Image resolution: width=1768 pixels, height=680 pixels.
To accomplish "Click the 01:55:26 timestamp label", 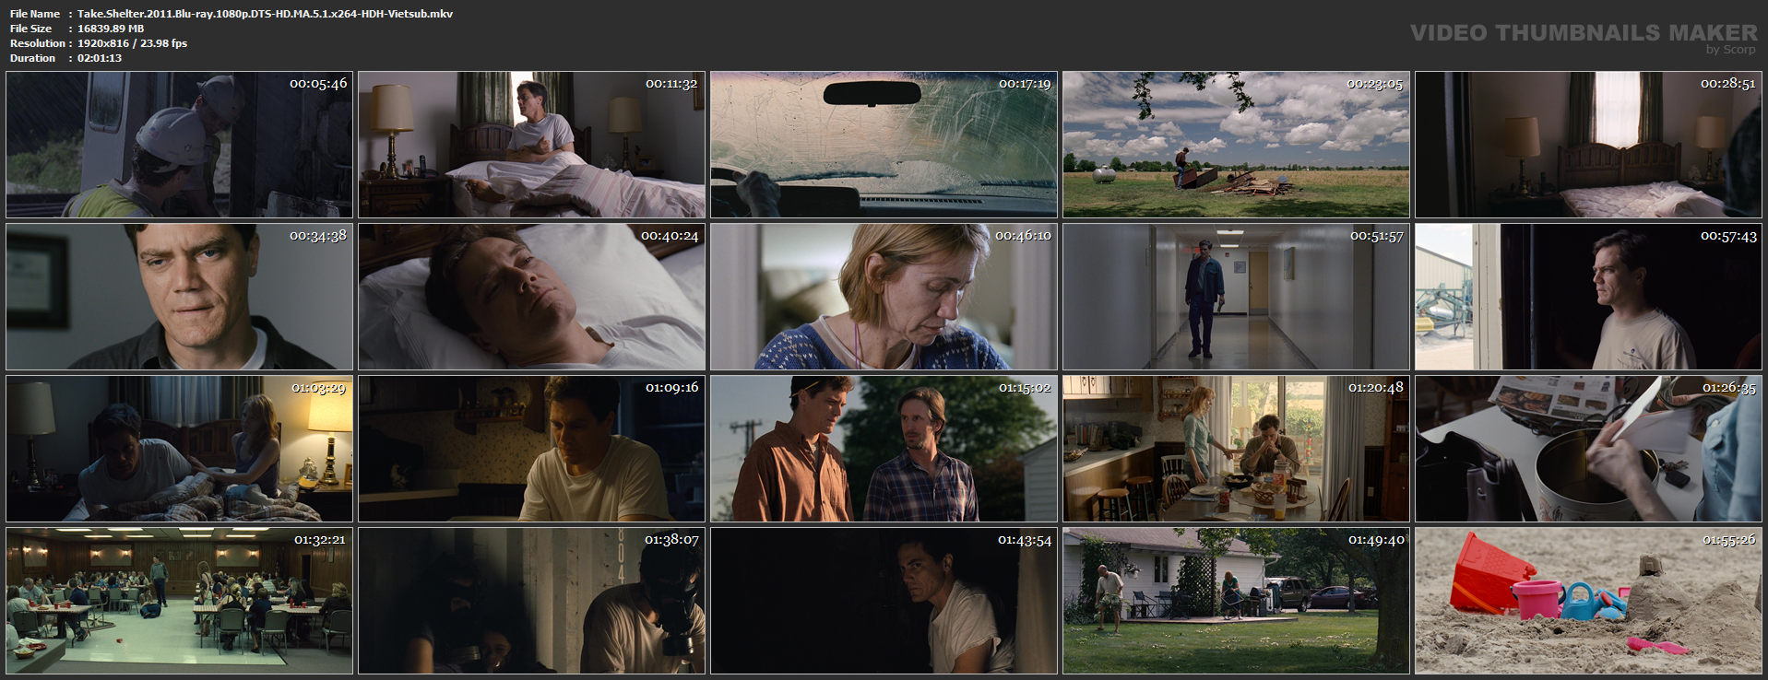I will 1729,540.
